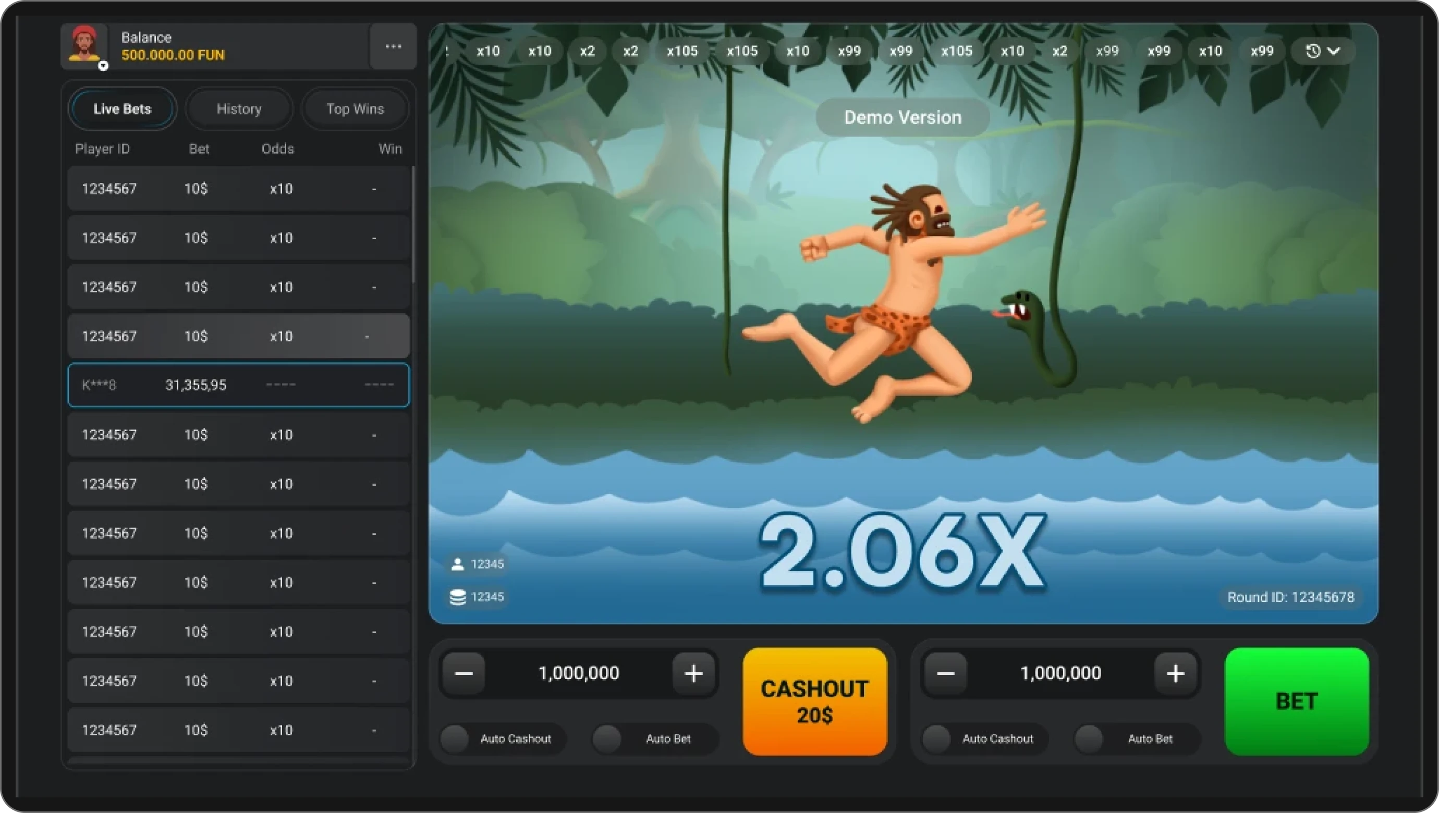The width and height of the screenshot is (1439, 813).
Task: Switch to the History tab
Action: coord(239,109)
